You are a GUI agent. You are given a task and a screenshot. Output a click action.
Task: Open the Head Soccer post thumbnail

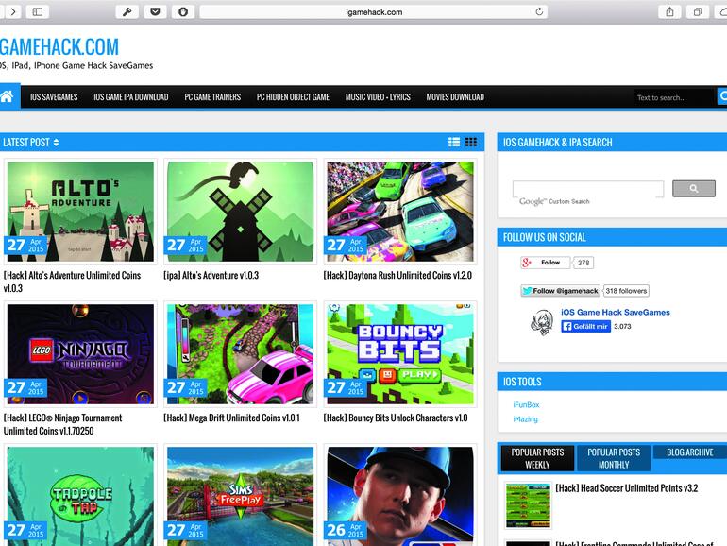528,505
